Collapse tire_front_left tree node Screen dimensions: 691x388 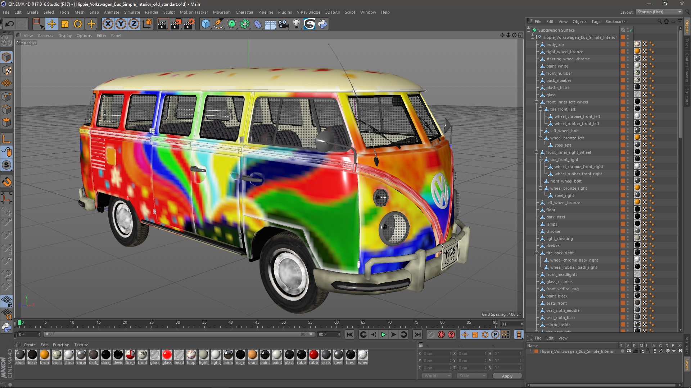[541, 109]
